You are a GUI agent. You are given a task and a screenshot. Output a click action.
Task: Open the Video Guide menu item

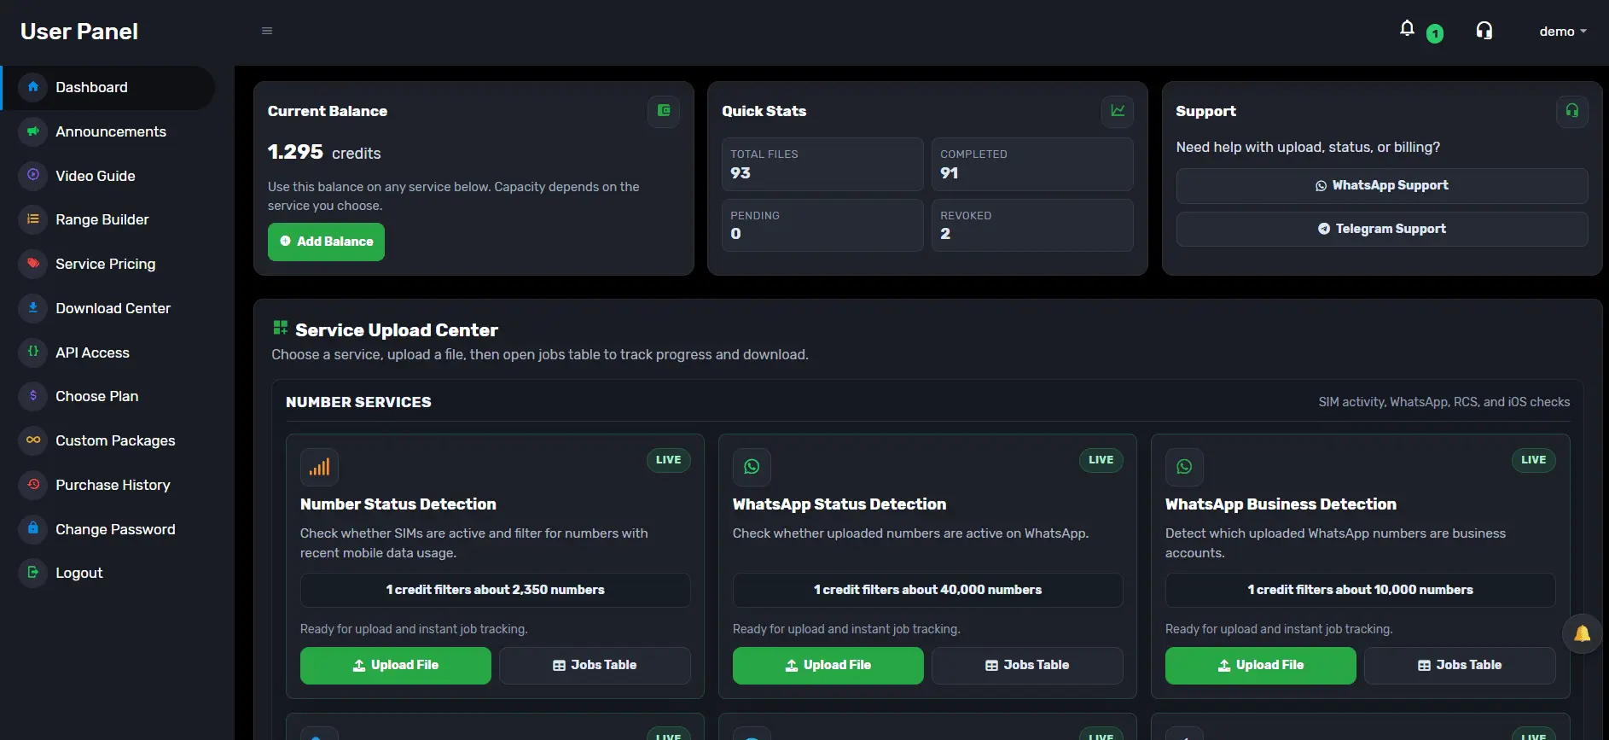point(108,176)
